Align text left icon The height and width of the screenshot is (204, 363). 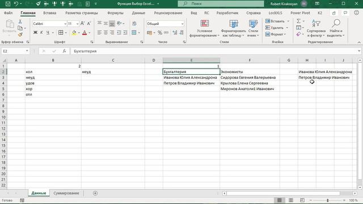[x=100, y=33]
